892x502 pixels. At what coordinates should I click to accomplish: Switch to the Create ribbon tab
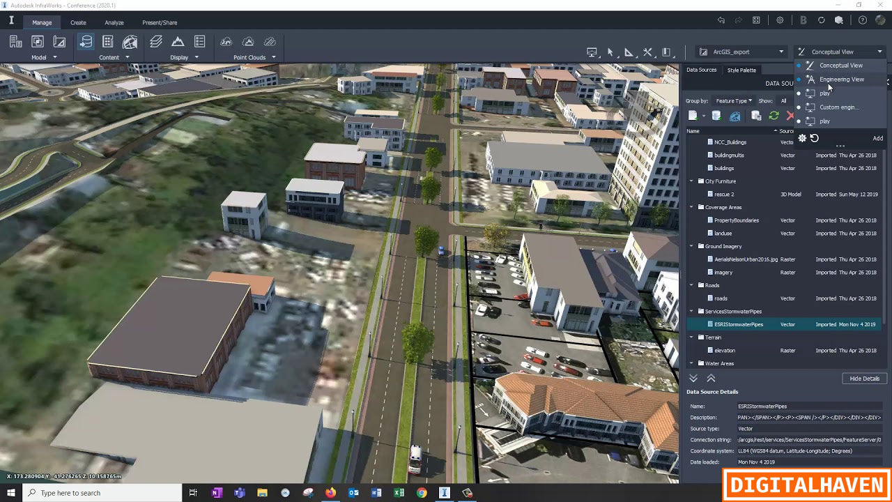[x=78, y=22]
